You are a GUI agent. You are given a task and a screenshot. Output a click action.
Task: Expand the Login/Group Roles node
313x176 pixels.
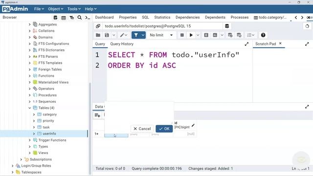[x=13, y=166]
